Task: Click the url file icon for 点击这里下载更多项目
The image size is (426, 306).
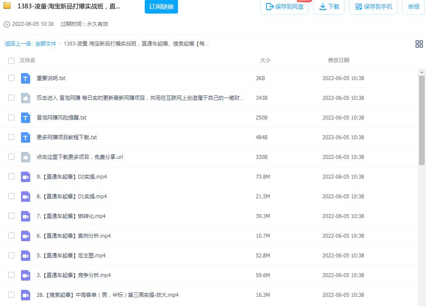Action: (25, 157)
